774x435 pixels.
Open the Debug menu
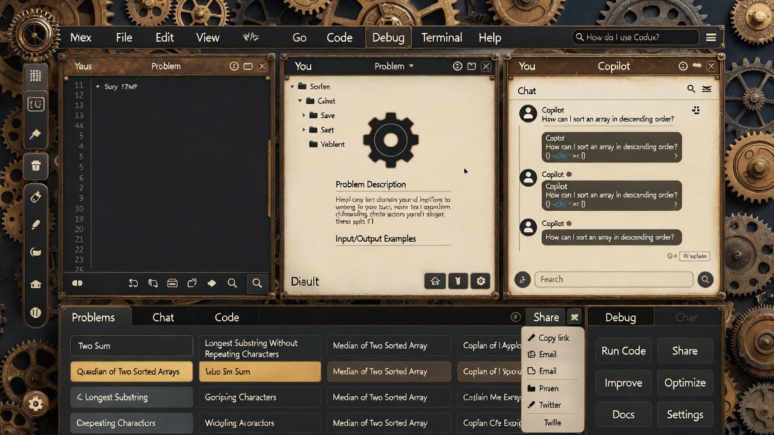[x=388, y=37]
